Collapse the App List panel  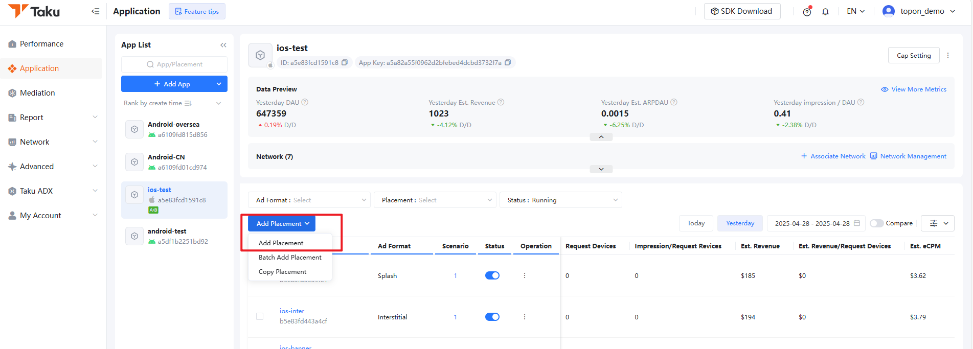pyautogui.click(x=223, y=45)
